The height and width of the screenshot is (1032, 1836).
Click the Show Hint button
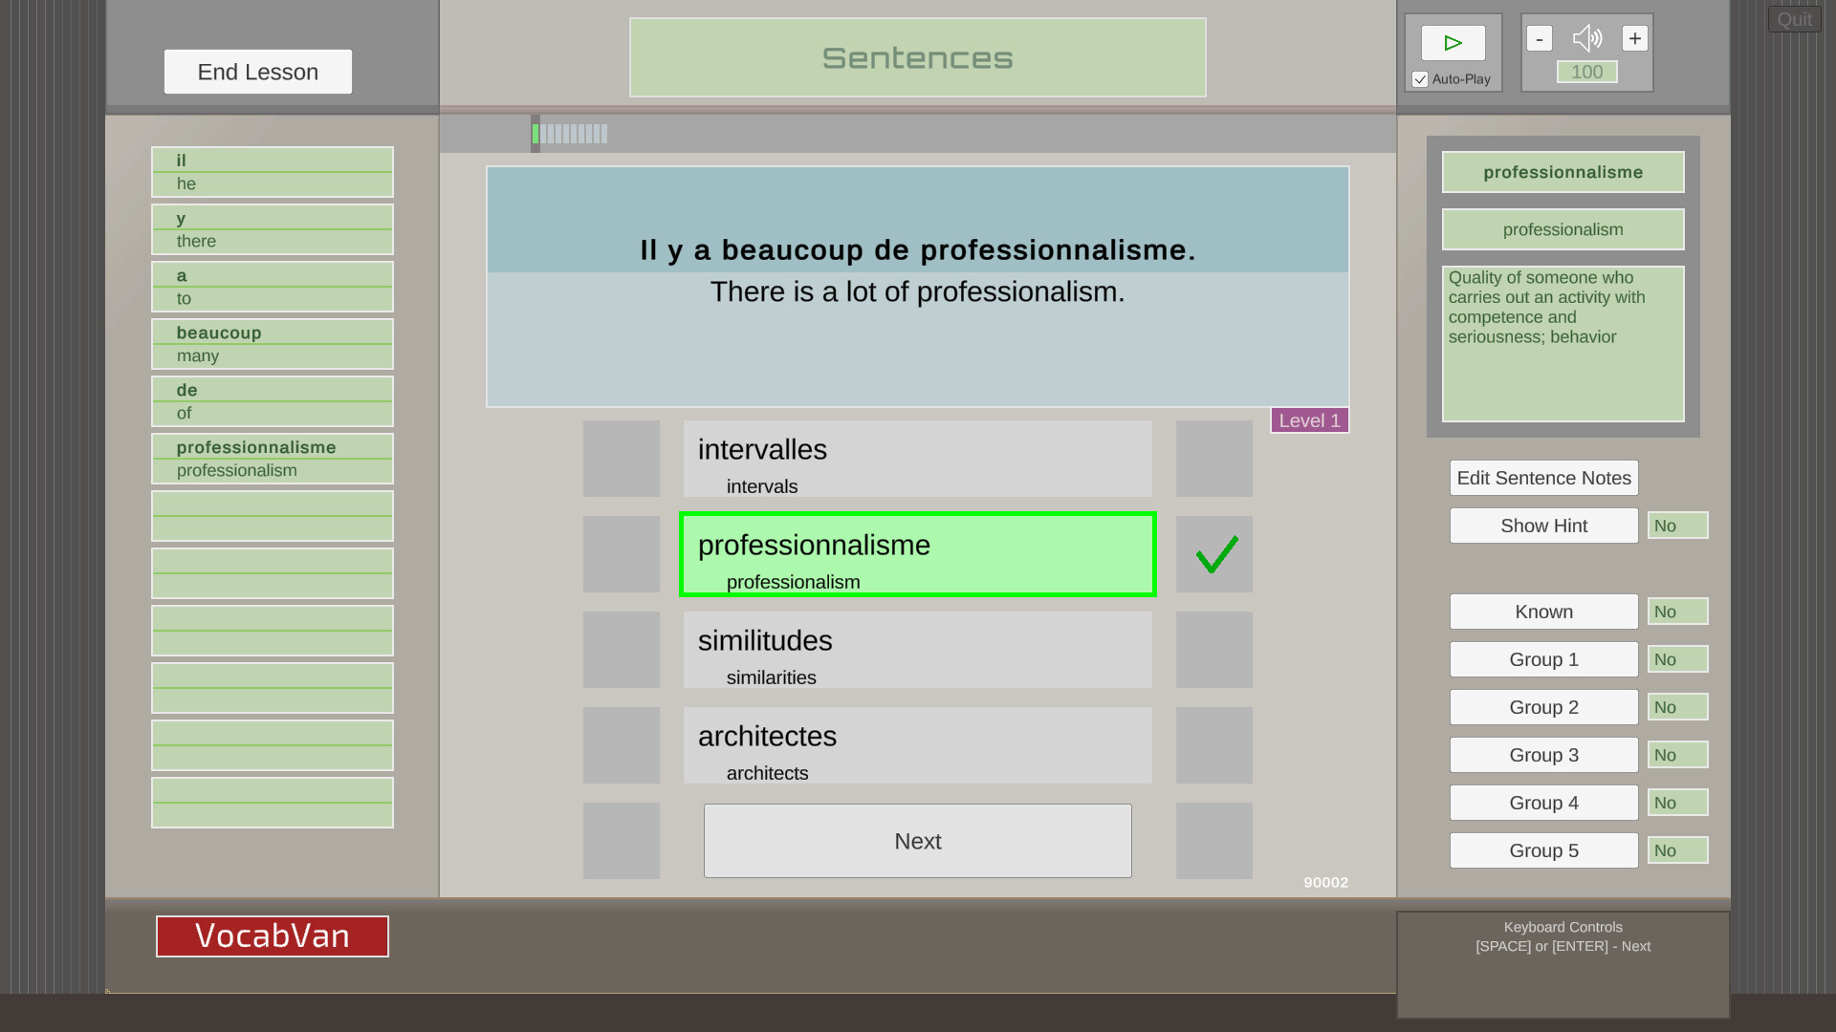pos(1543,526)
